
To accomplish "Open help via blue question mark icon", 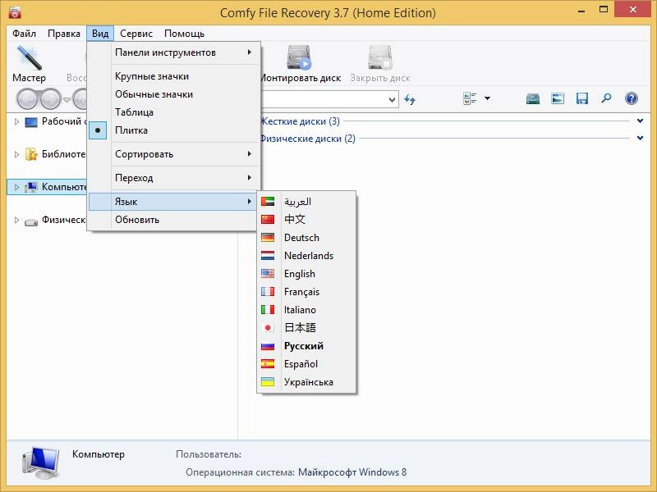I will tap(631, 98).
